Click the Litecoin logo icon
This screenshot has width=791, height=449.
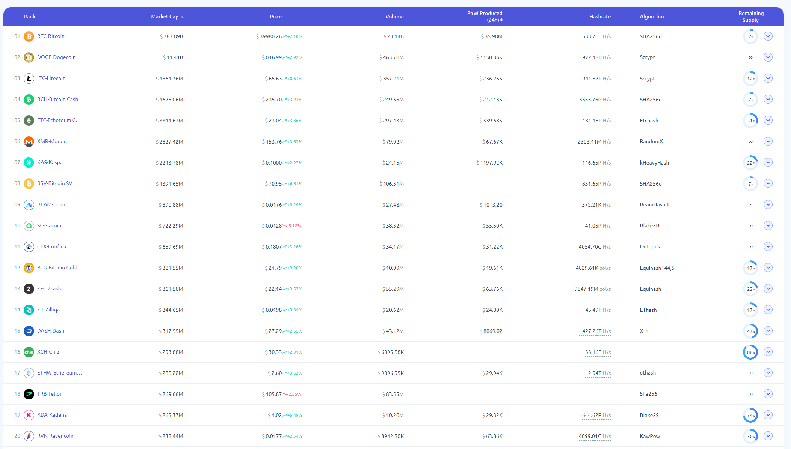coord(29,79)
